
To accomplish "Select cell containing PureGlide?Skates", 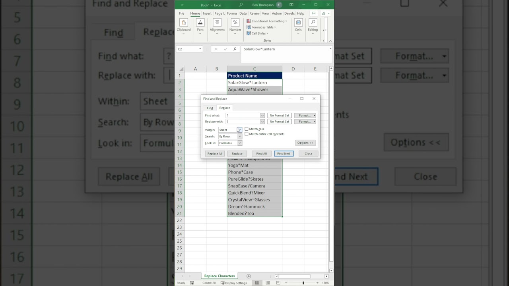I will 254,179.
